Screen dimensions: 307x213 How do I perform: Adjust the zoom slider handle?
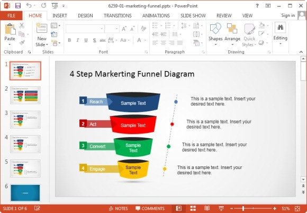[x=243, y=208]
